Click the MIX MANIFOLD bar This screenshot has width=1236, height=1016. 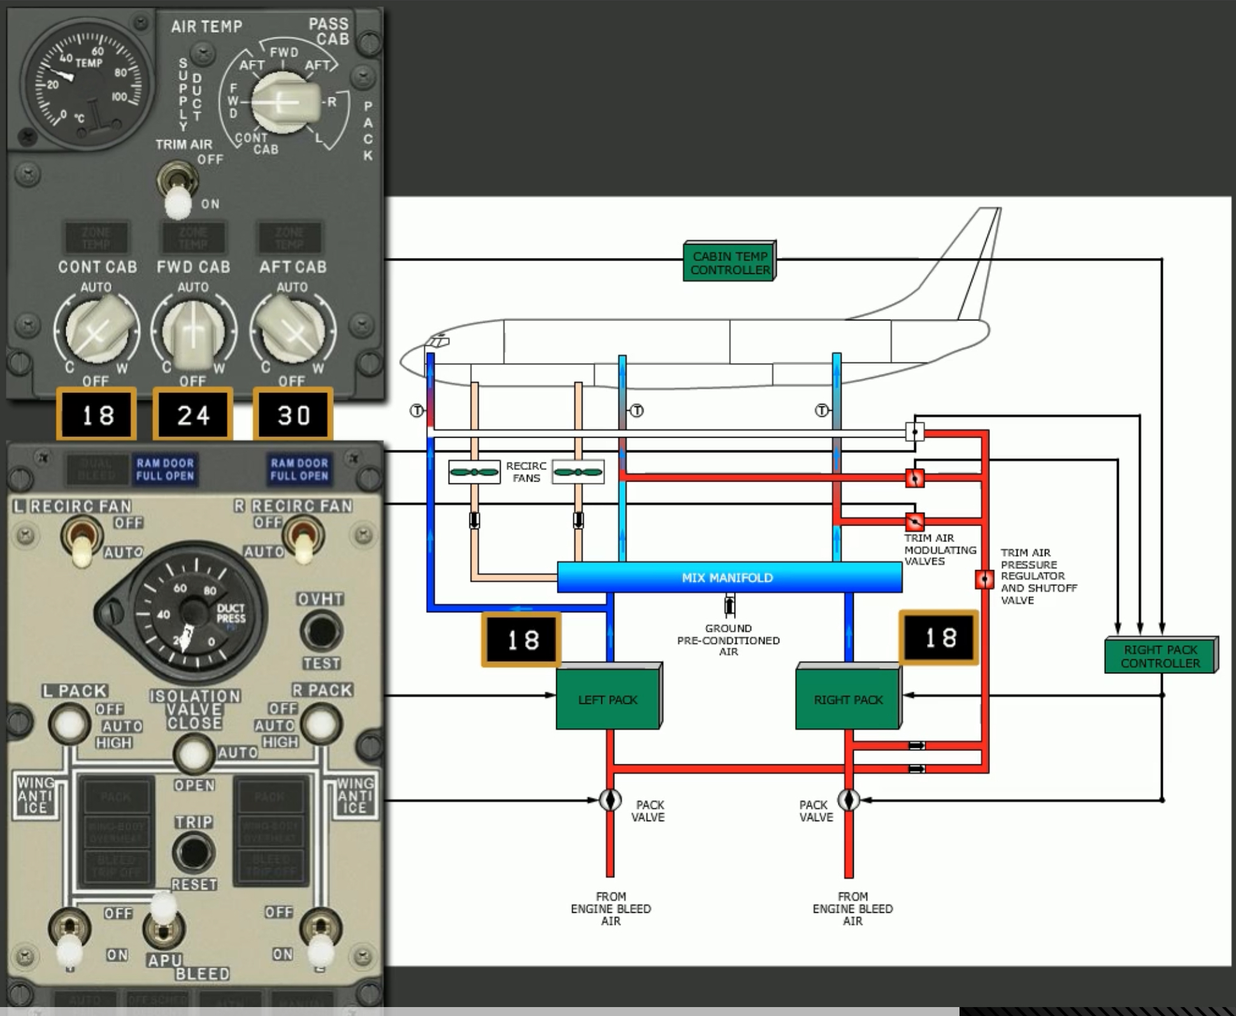(728, 578)
